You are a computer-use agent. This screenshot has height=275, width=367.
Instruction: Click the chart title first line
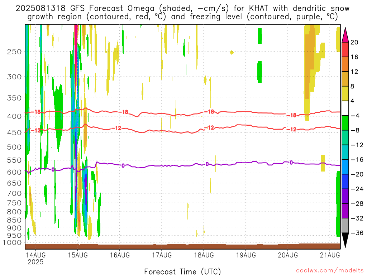point(182,9)
